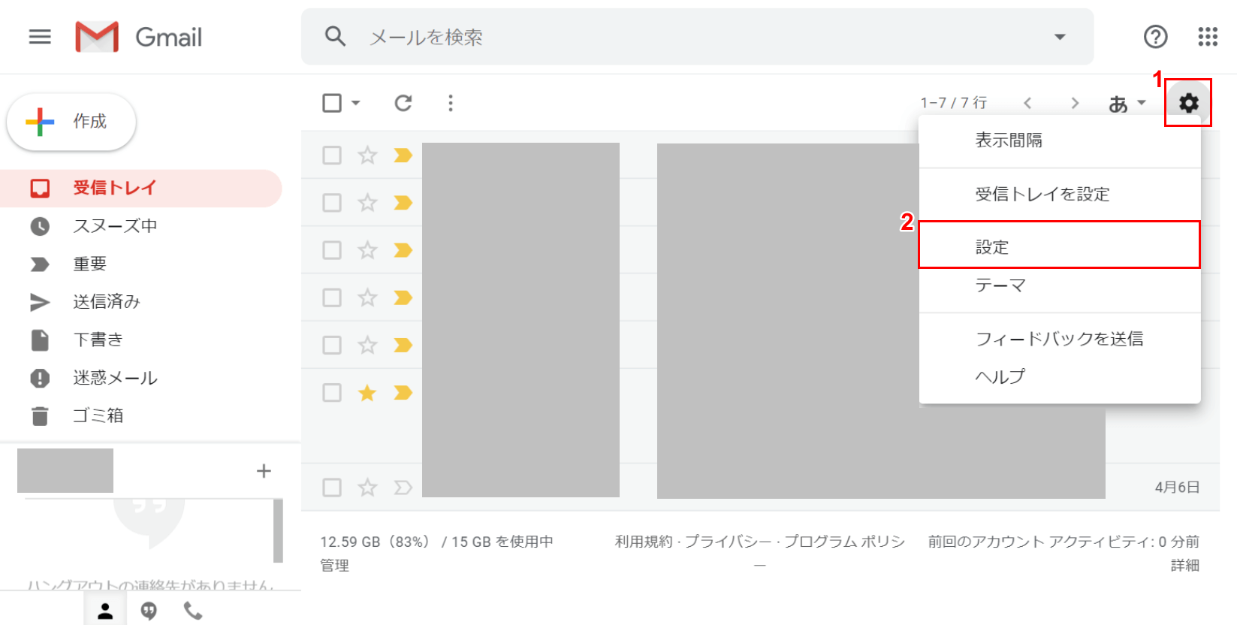Image resolution: width=1237 pixels, height=625 pixels.
Task: Open ヘルプ from the settings menu
Action: click(x=1060, y=376)
